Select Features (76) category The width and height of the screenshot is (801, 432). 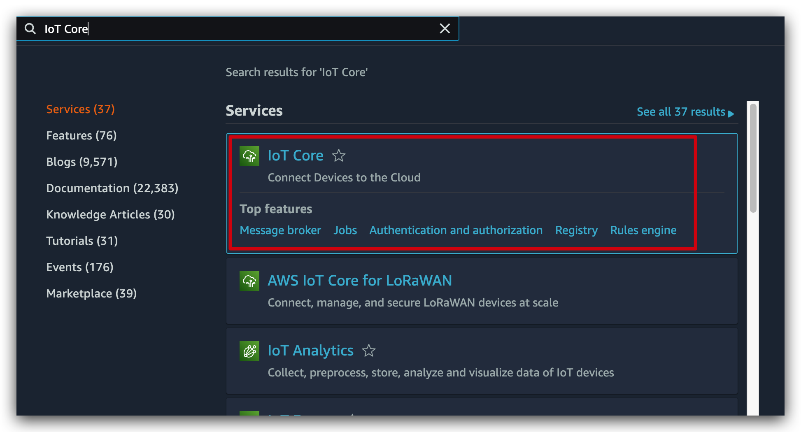(x=81, y=135)
